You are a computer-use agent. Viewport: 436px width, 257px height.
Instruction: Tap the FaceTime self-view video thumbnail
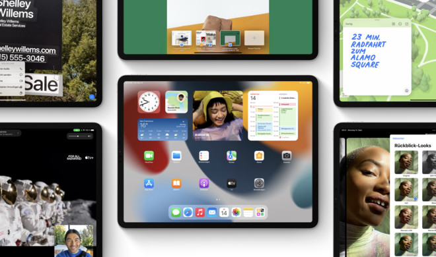coord(74,241)
